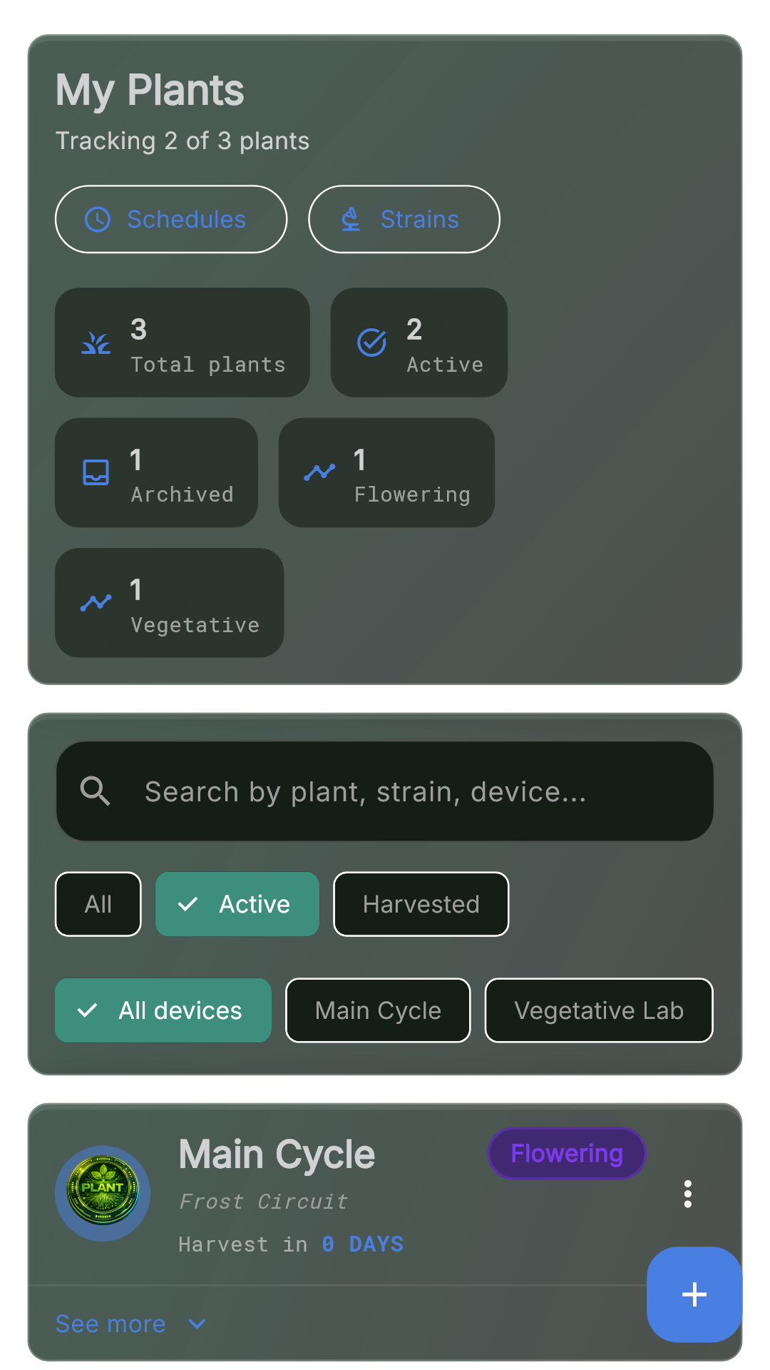
Task: Filter by Main Cycle device
Action: click(x=378, y=1010)
